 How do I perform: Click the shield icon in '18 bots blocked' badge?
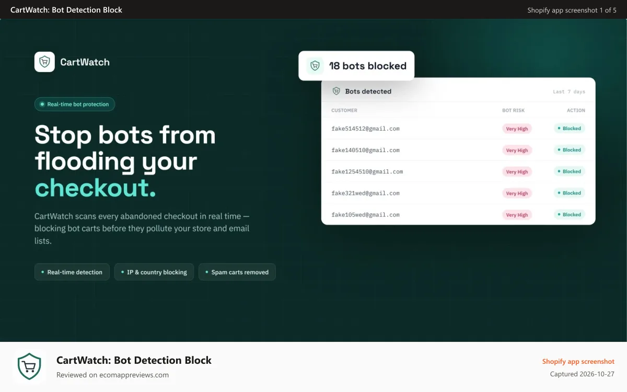[x=315, y=66]
